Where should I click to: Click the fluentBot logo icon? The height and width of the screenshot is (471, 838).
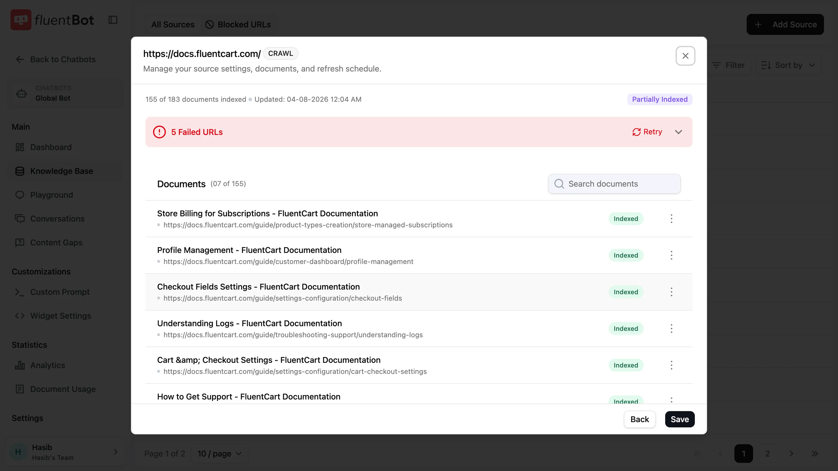pyautogui.click(x=21, y=20)
